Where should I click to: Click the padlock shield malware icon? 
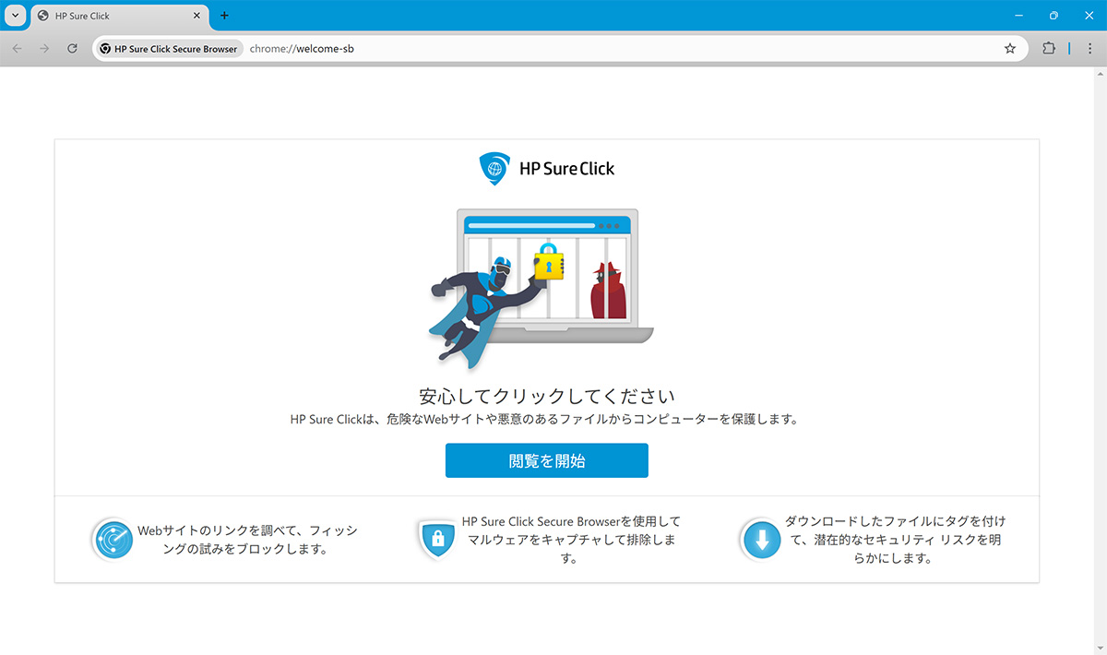click(x=437, y=540)
